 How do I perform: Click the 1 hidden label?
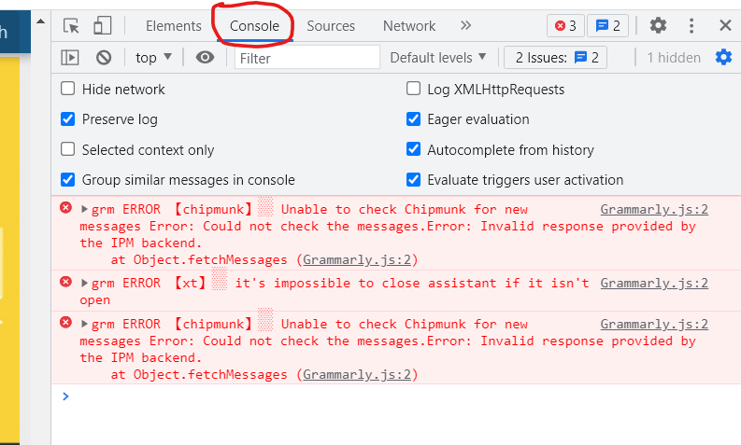click(674, 58)
